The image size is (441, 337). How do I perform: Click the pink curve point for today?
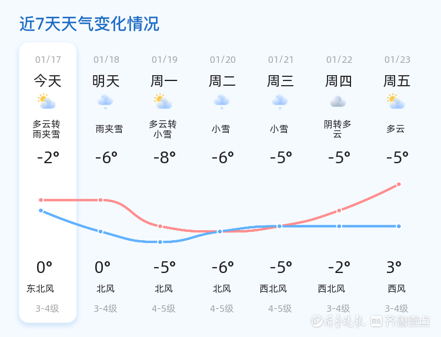41,200
